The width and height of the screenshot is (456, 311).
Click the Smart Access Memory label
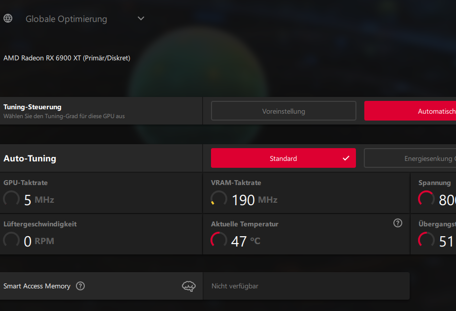pos(37,286)
